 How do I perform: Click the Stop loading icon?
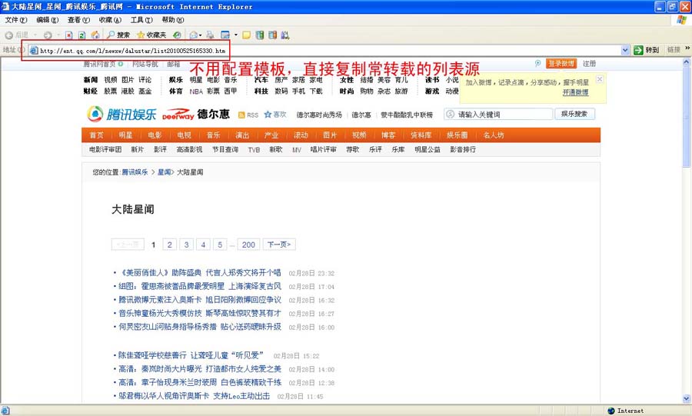69,35
